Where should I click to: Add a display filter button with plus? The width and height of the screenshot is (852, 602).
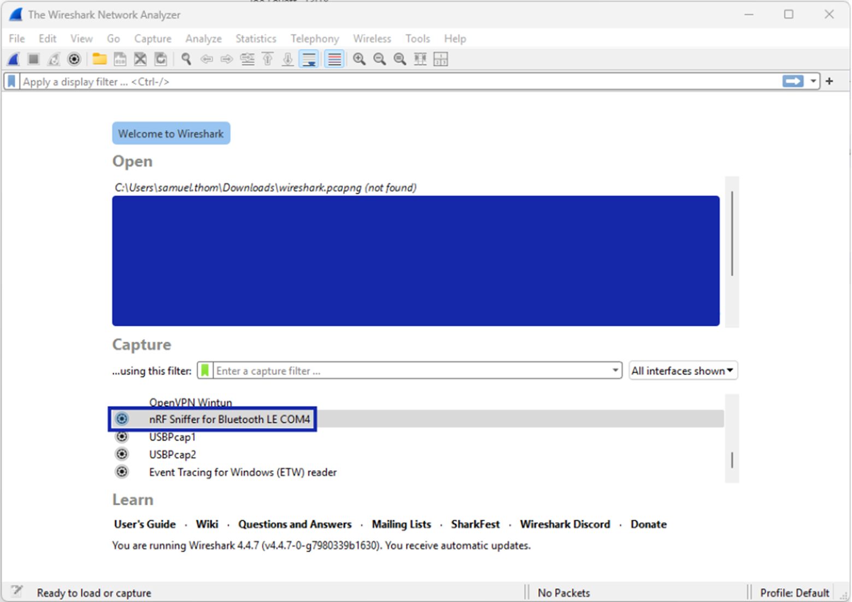click(x=830, y=81)
